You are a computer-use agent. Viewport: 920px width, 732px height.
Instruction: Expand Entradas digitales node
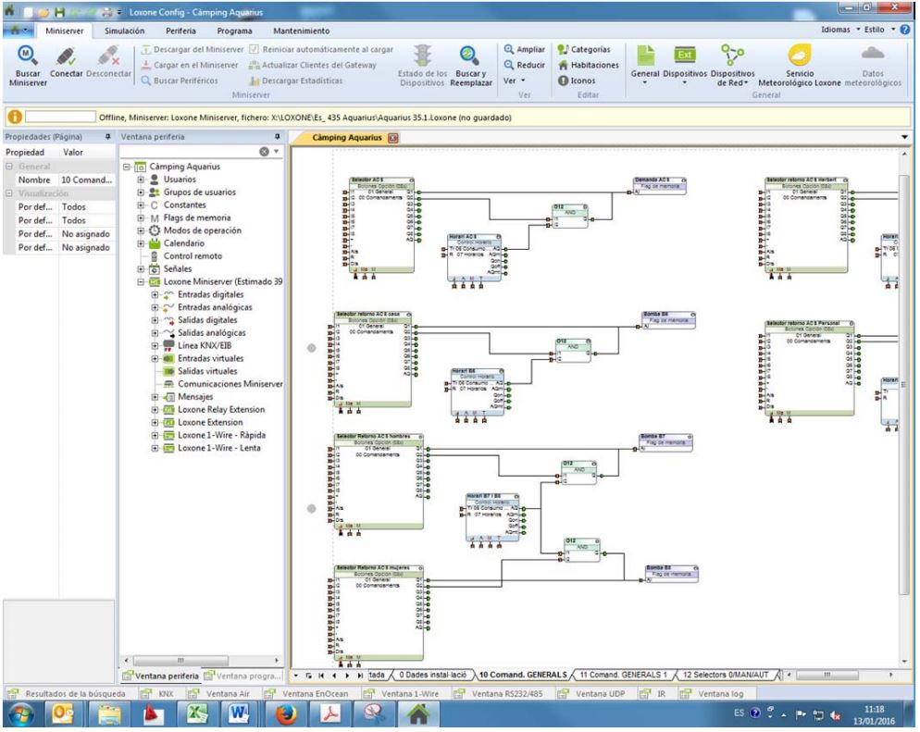tap(155, 294)
